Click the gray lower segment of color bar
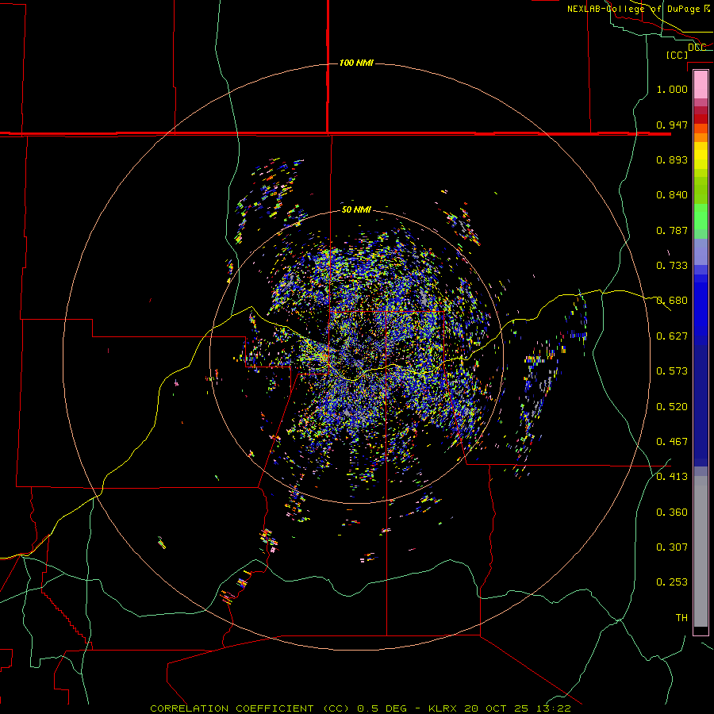This screenshot has height=714, width=714. [701, 551]
